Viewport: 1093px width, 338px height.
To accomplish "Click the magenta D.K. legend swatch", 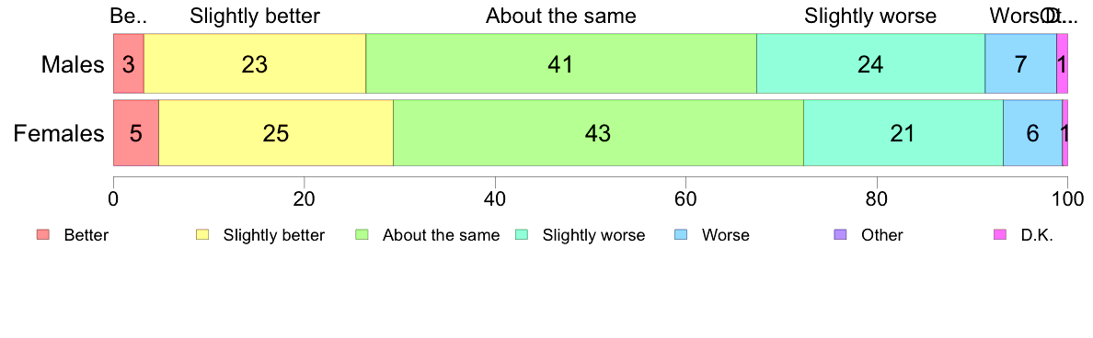I will point(999,235).
